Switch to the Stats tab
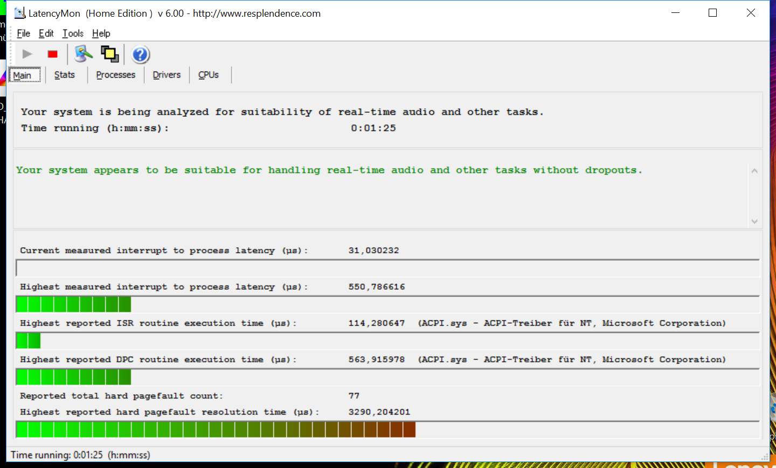776x468 pixels. [x=64, y=75]
